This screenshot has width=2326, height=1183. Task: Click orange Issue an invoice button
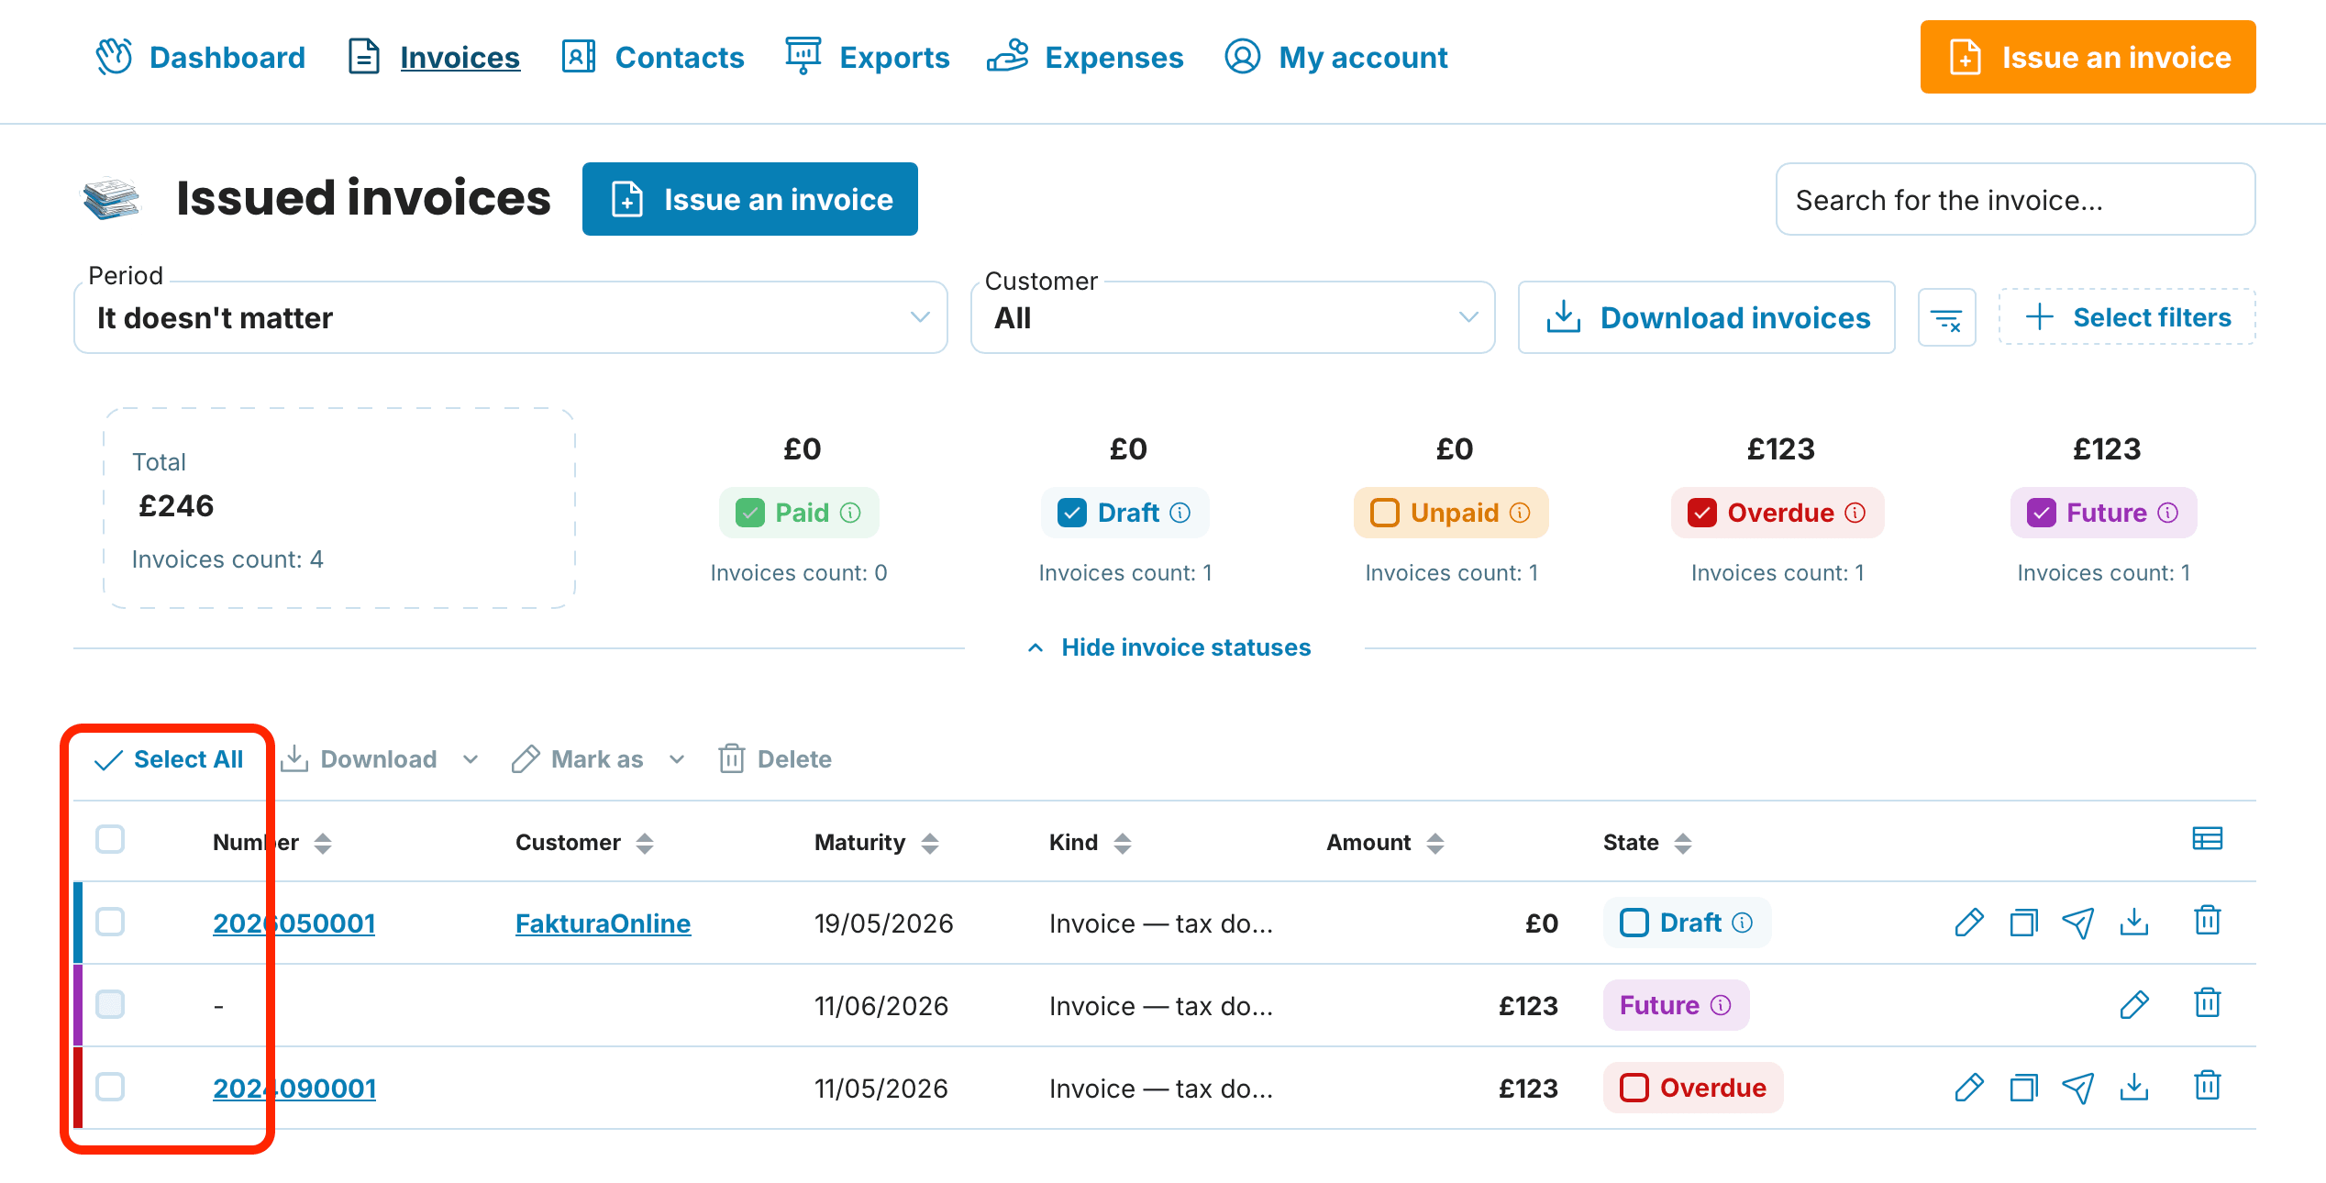2088,57
